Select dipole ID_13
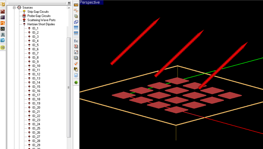This screenshot has height=149, width=263. click(x=36, y=78)
